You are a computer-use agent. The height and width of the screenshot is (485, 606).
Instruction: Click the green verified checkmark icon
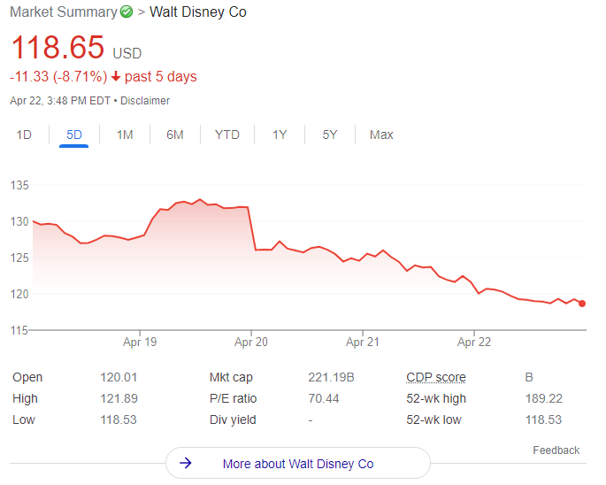127,12
